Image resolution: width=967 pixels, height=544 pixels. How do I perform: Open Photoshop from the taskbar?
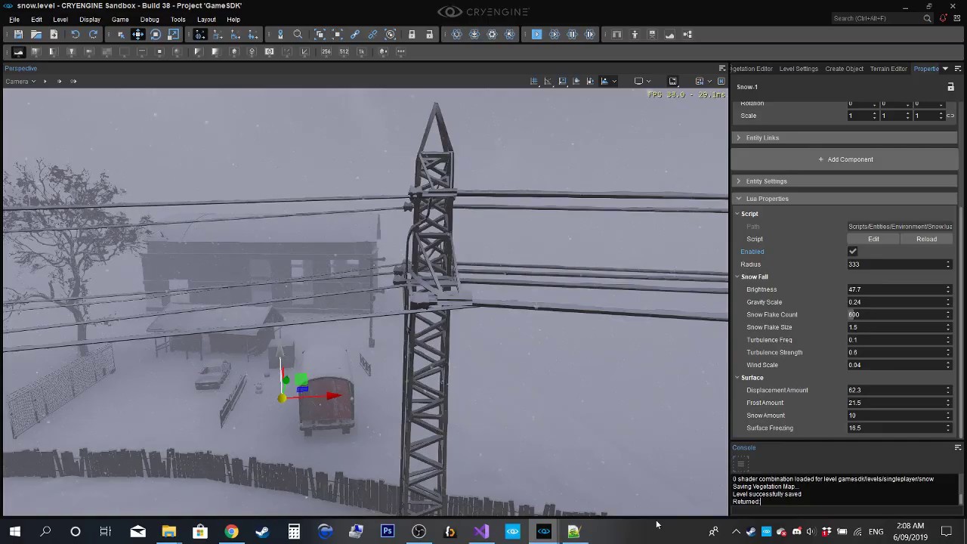pyautogui.click(x=387, y=531)
